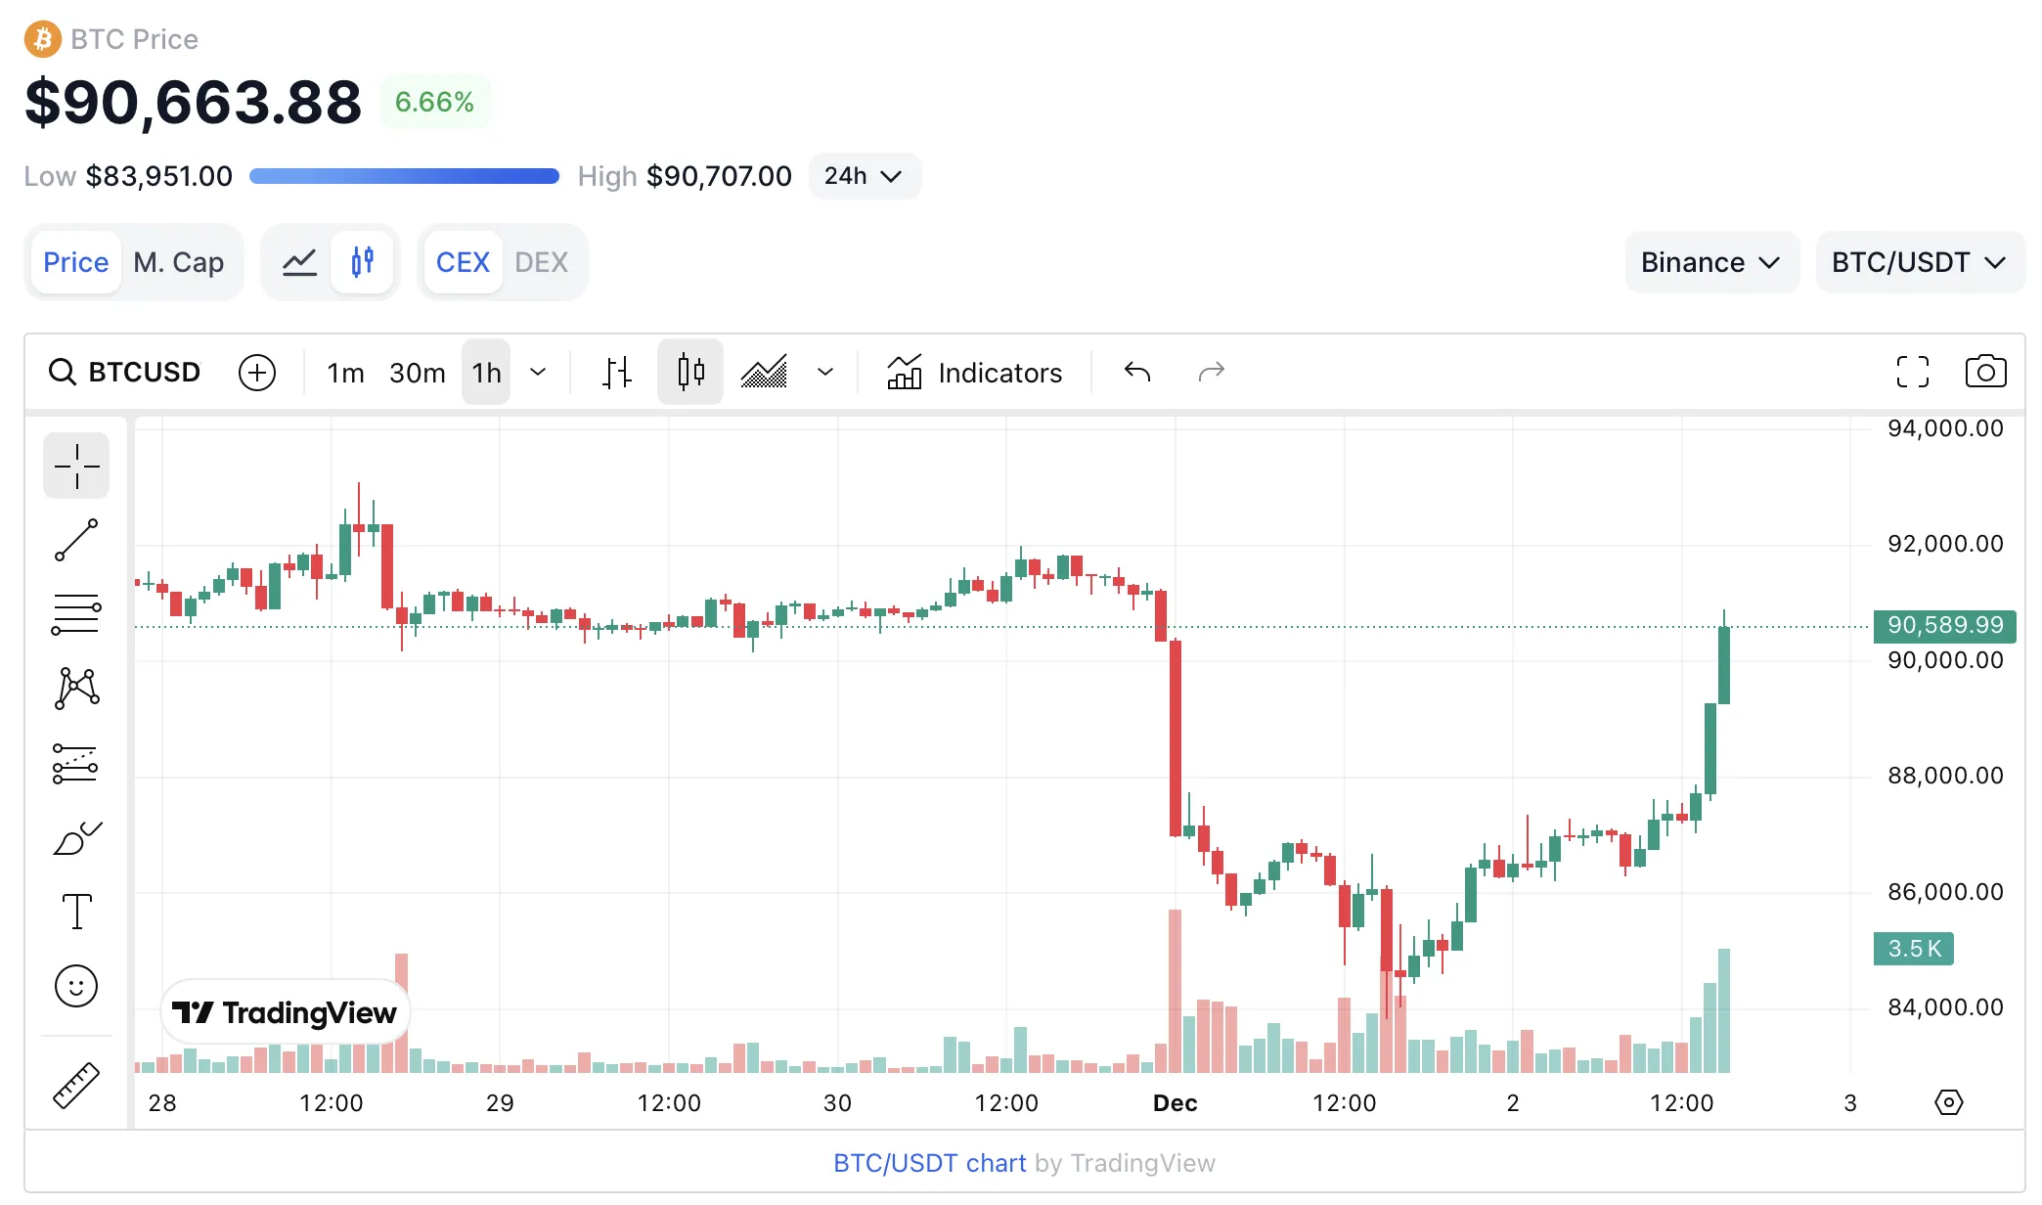Open the emoji stickers tool
The height and width of the screenshot is (1205, 2042).
pos(76,986)
